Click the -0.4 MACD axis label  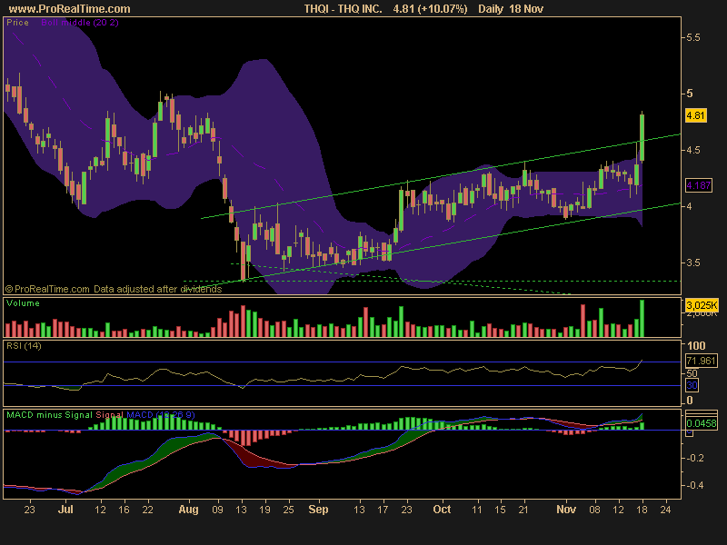tap(693, 485)
